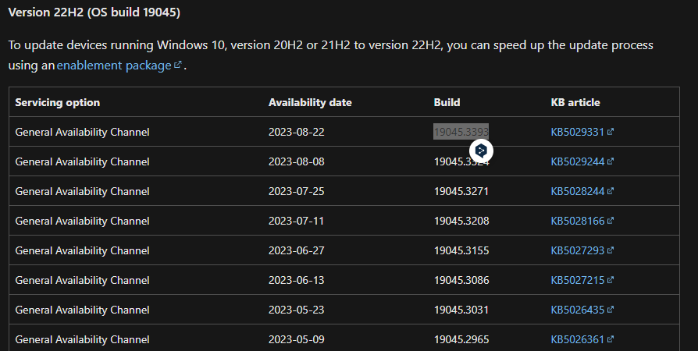Open KB5029331 article link
The image size is (698, 351).
[577, 132]
